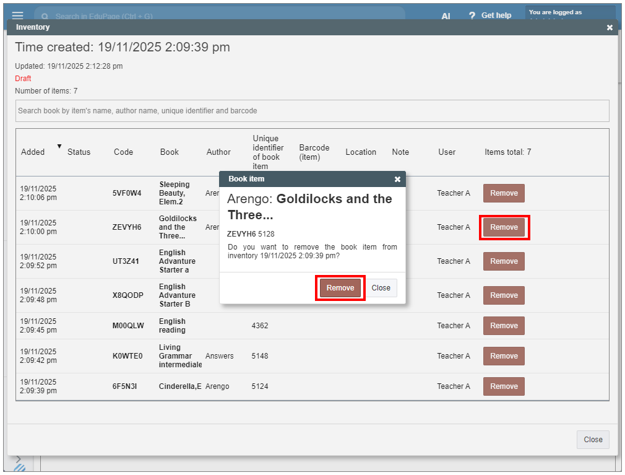Open the AI assistant in top bar
This screenshot has width=625, height=475.
(446, 16)
